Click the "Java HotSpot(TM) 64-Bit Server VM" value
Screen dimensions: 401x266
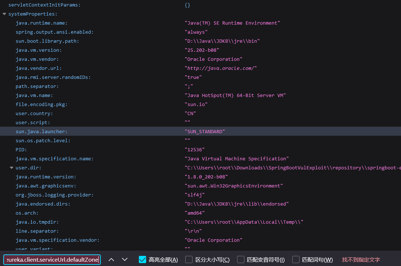235,96
